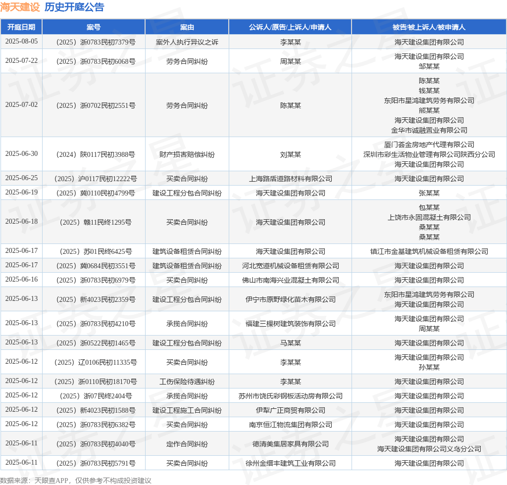Select plaintiff 佛山市南海兴业混凝土有限公司
This screenshot has width=507, height=485.
[290, 280]
